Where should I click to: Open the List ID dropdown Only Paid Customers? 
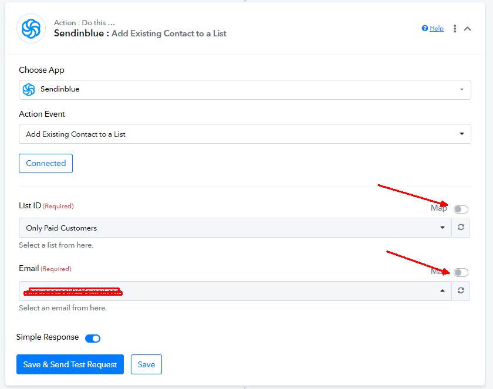(x=235, y=228)
